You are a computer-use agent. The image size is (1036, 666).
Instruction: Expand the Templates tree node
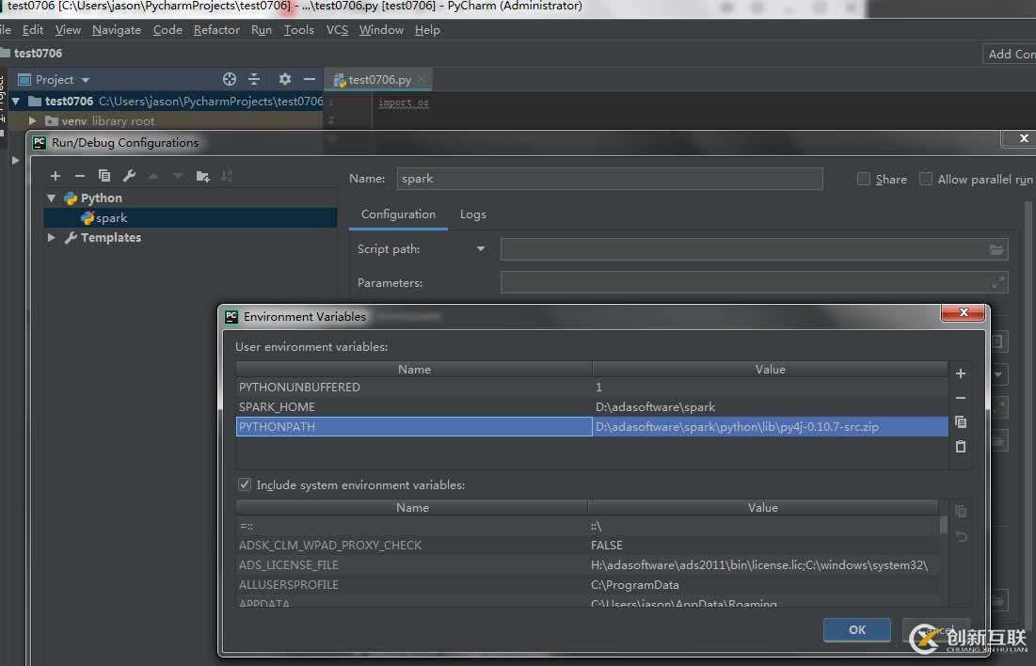coord(52,238)
